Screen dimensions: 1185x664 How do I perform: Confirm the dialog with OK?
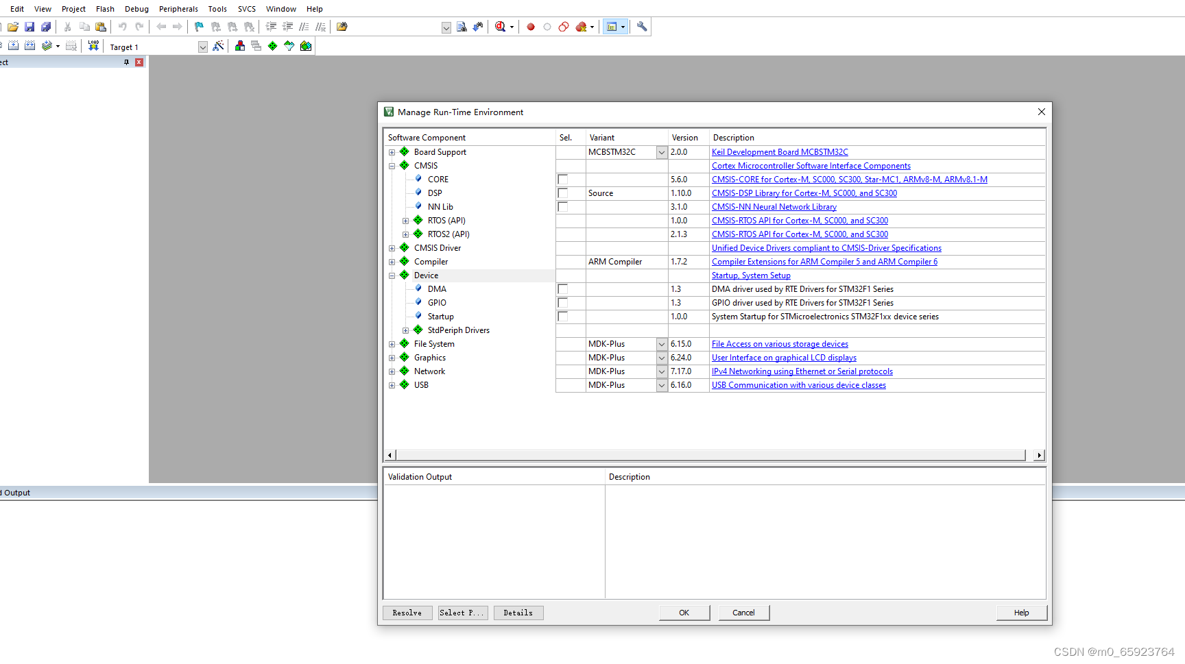[x=684, y=613]
